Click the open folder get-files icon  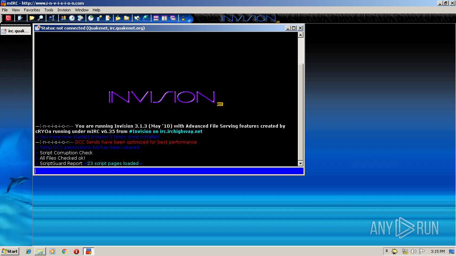tap(126, 18)
